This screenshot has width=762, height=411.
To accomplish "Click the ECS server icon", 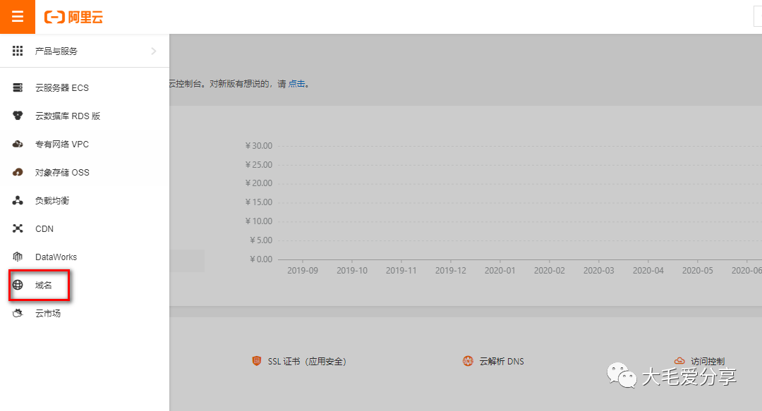I will pyautogui.click(x=18, y=87).
